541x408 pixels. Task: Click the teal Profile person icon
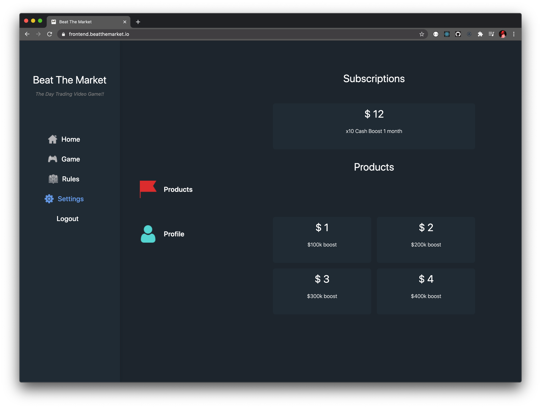pos(148,234)
